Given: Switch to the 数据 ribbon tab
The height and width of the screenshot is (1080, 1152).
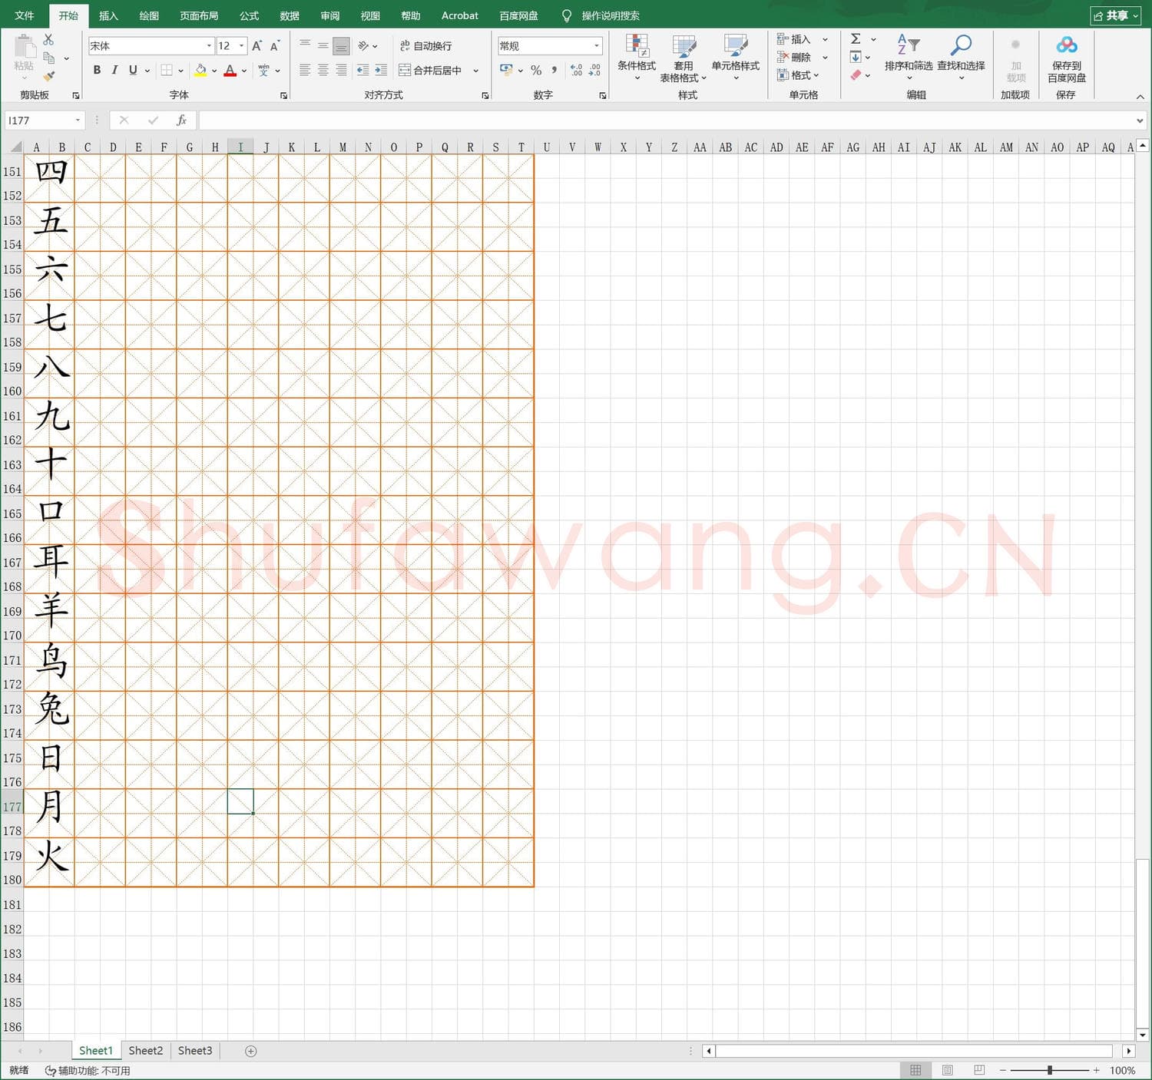Looking at the screenshot, I should coord(290,15).
